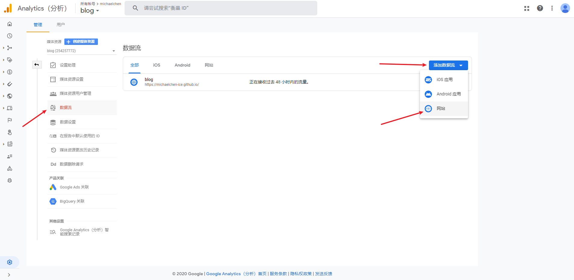The width and height of the screenshot is (574, 280).
Task: Switch to the 管理 tab
Action: coord(38,25)
